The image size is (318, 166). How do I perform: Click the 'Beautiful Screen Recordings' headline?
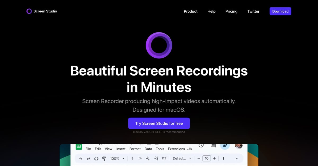point(159,71)
